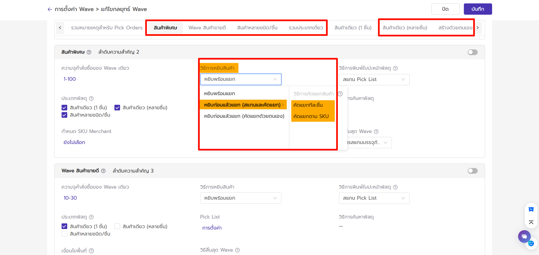
Task: Open the การตั้งค่า Pick List link
Action: tap(212, 228)
